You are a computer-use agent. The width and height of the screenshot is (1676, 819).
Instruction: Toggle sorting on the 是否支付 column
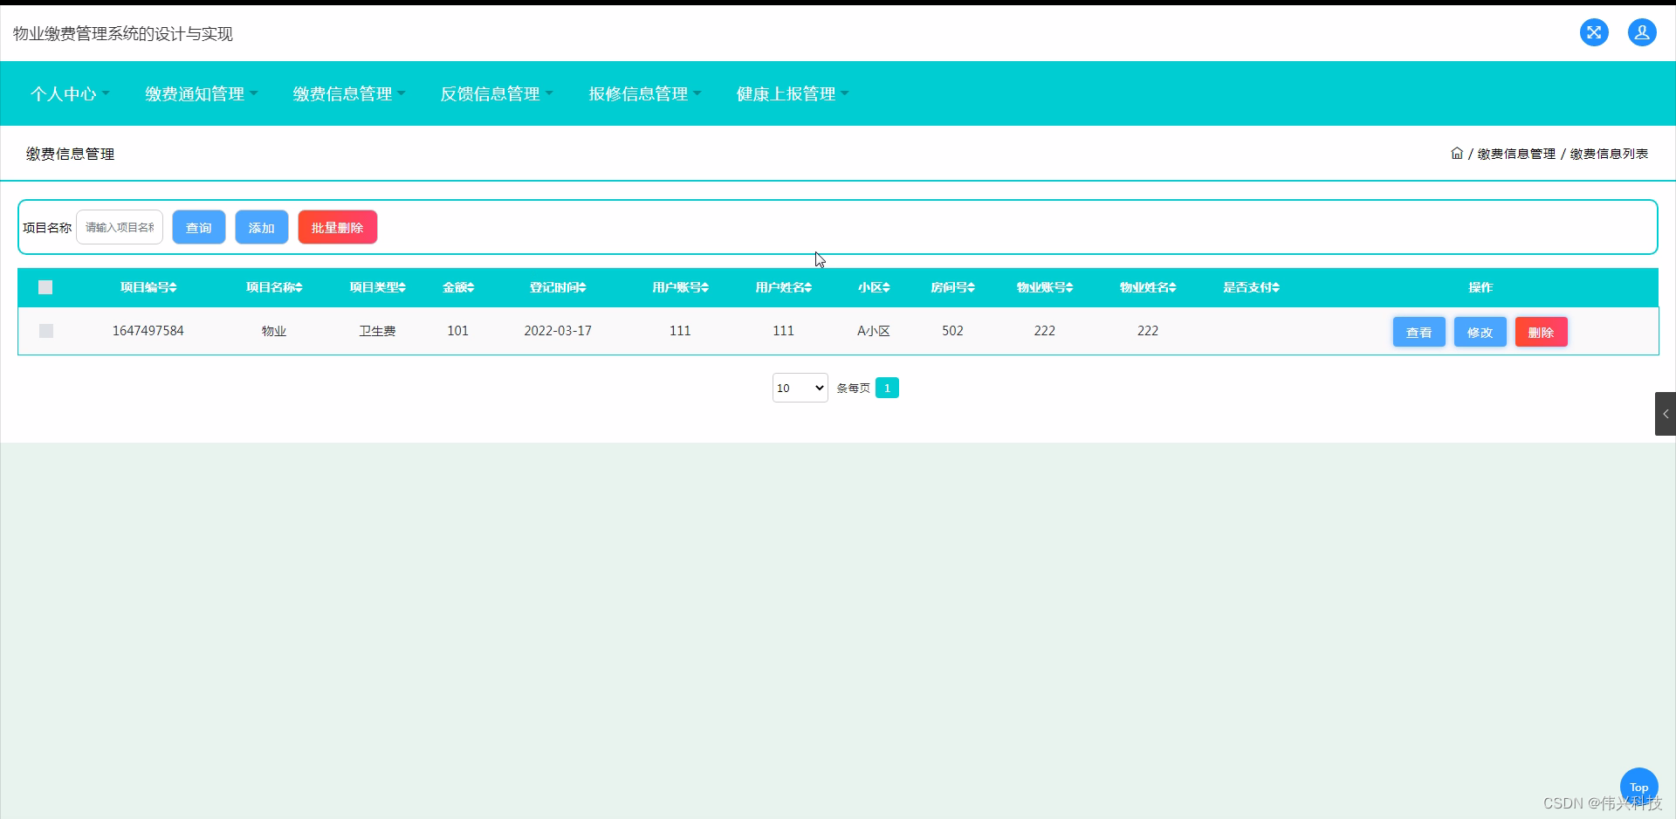pos(1276,287)
